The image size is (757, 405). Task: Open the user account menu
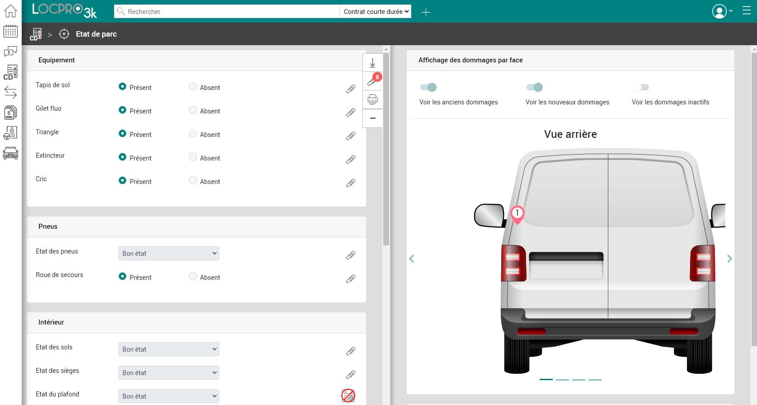click(722, 11)
